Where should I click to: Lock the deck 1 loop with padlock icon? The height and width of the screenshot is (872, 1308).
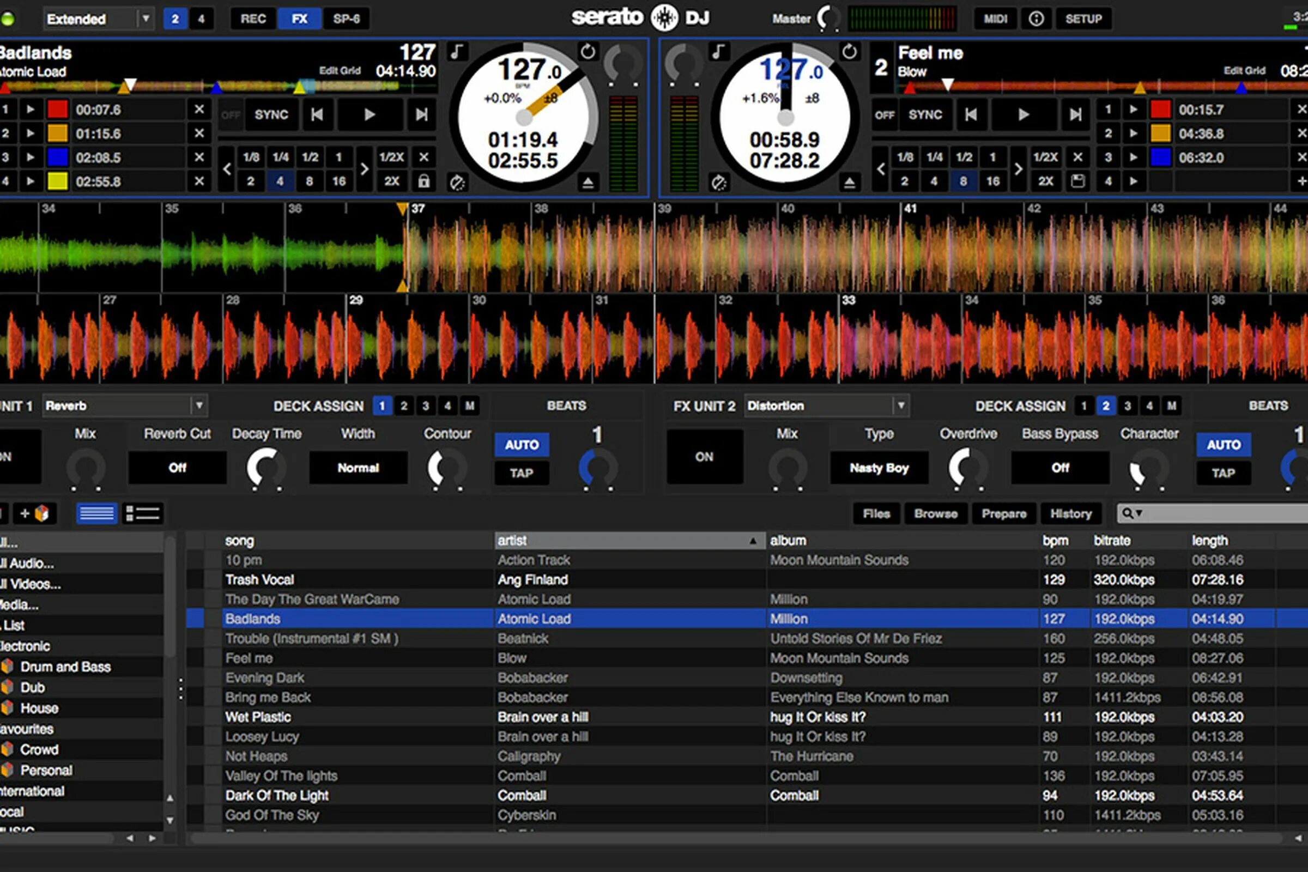(x=424, y=181)
